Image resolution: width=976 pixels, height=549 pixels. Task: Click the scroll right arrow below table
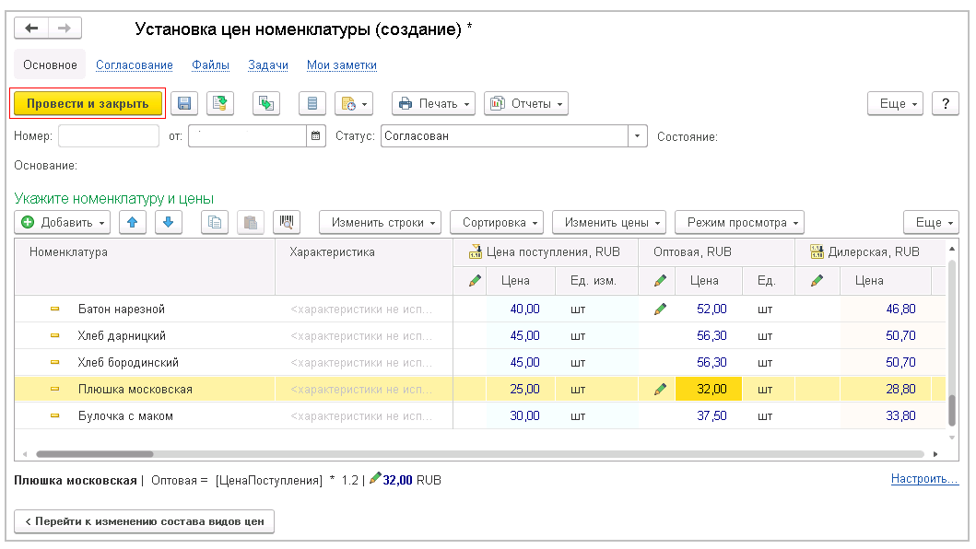coord(935,454)
